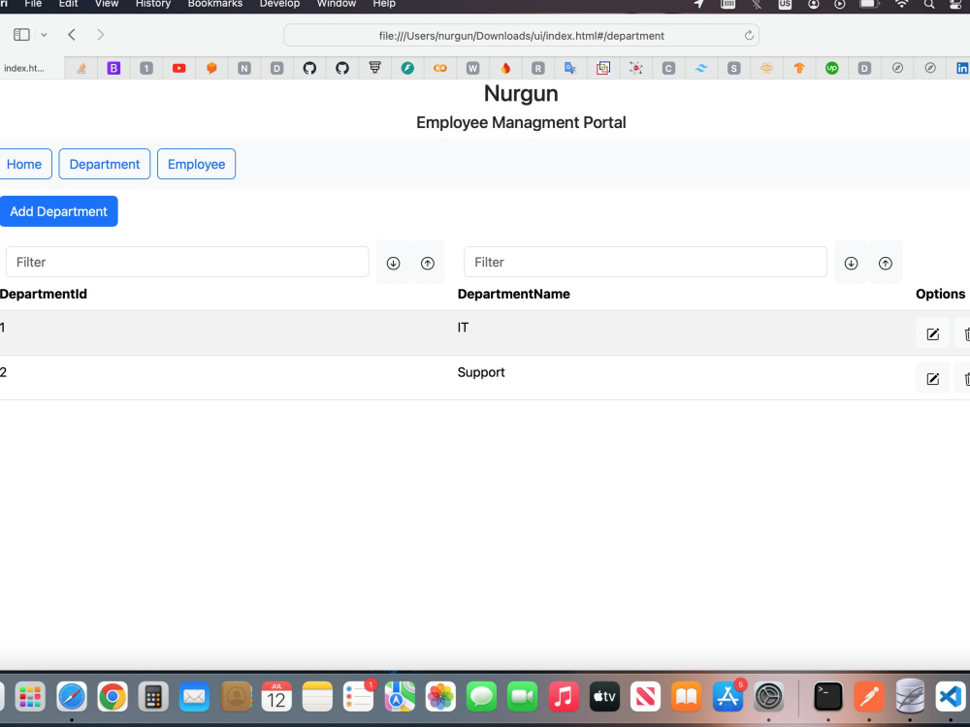Viewport: 970px width, 727px height.
Task: Click the DepartmentName column header
Action: 513,295
